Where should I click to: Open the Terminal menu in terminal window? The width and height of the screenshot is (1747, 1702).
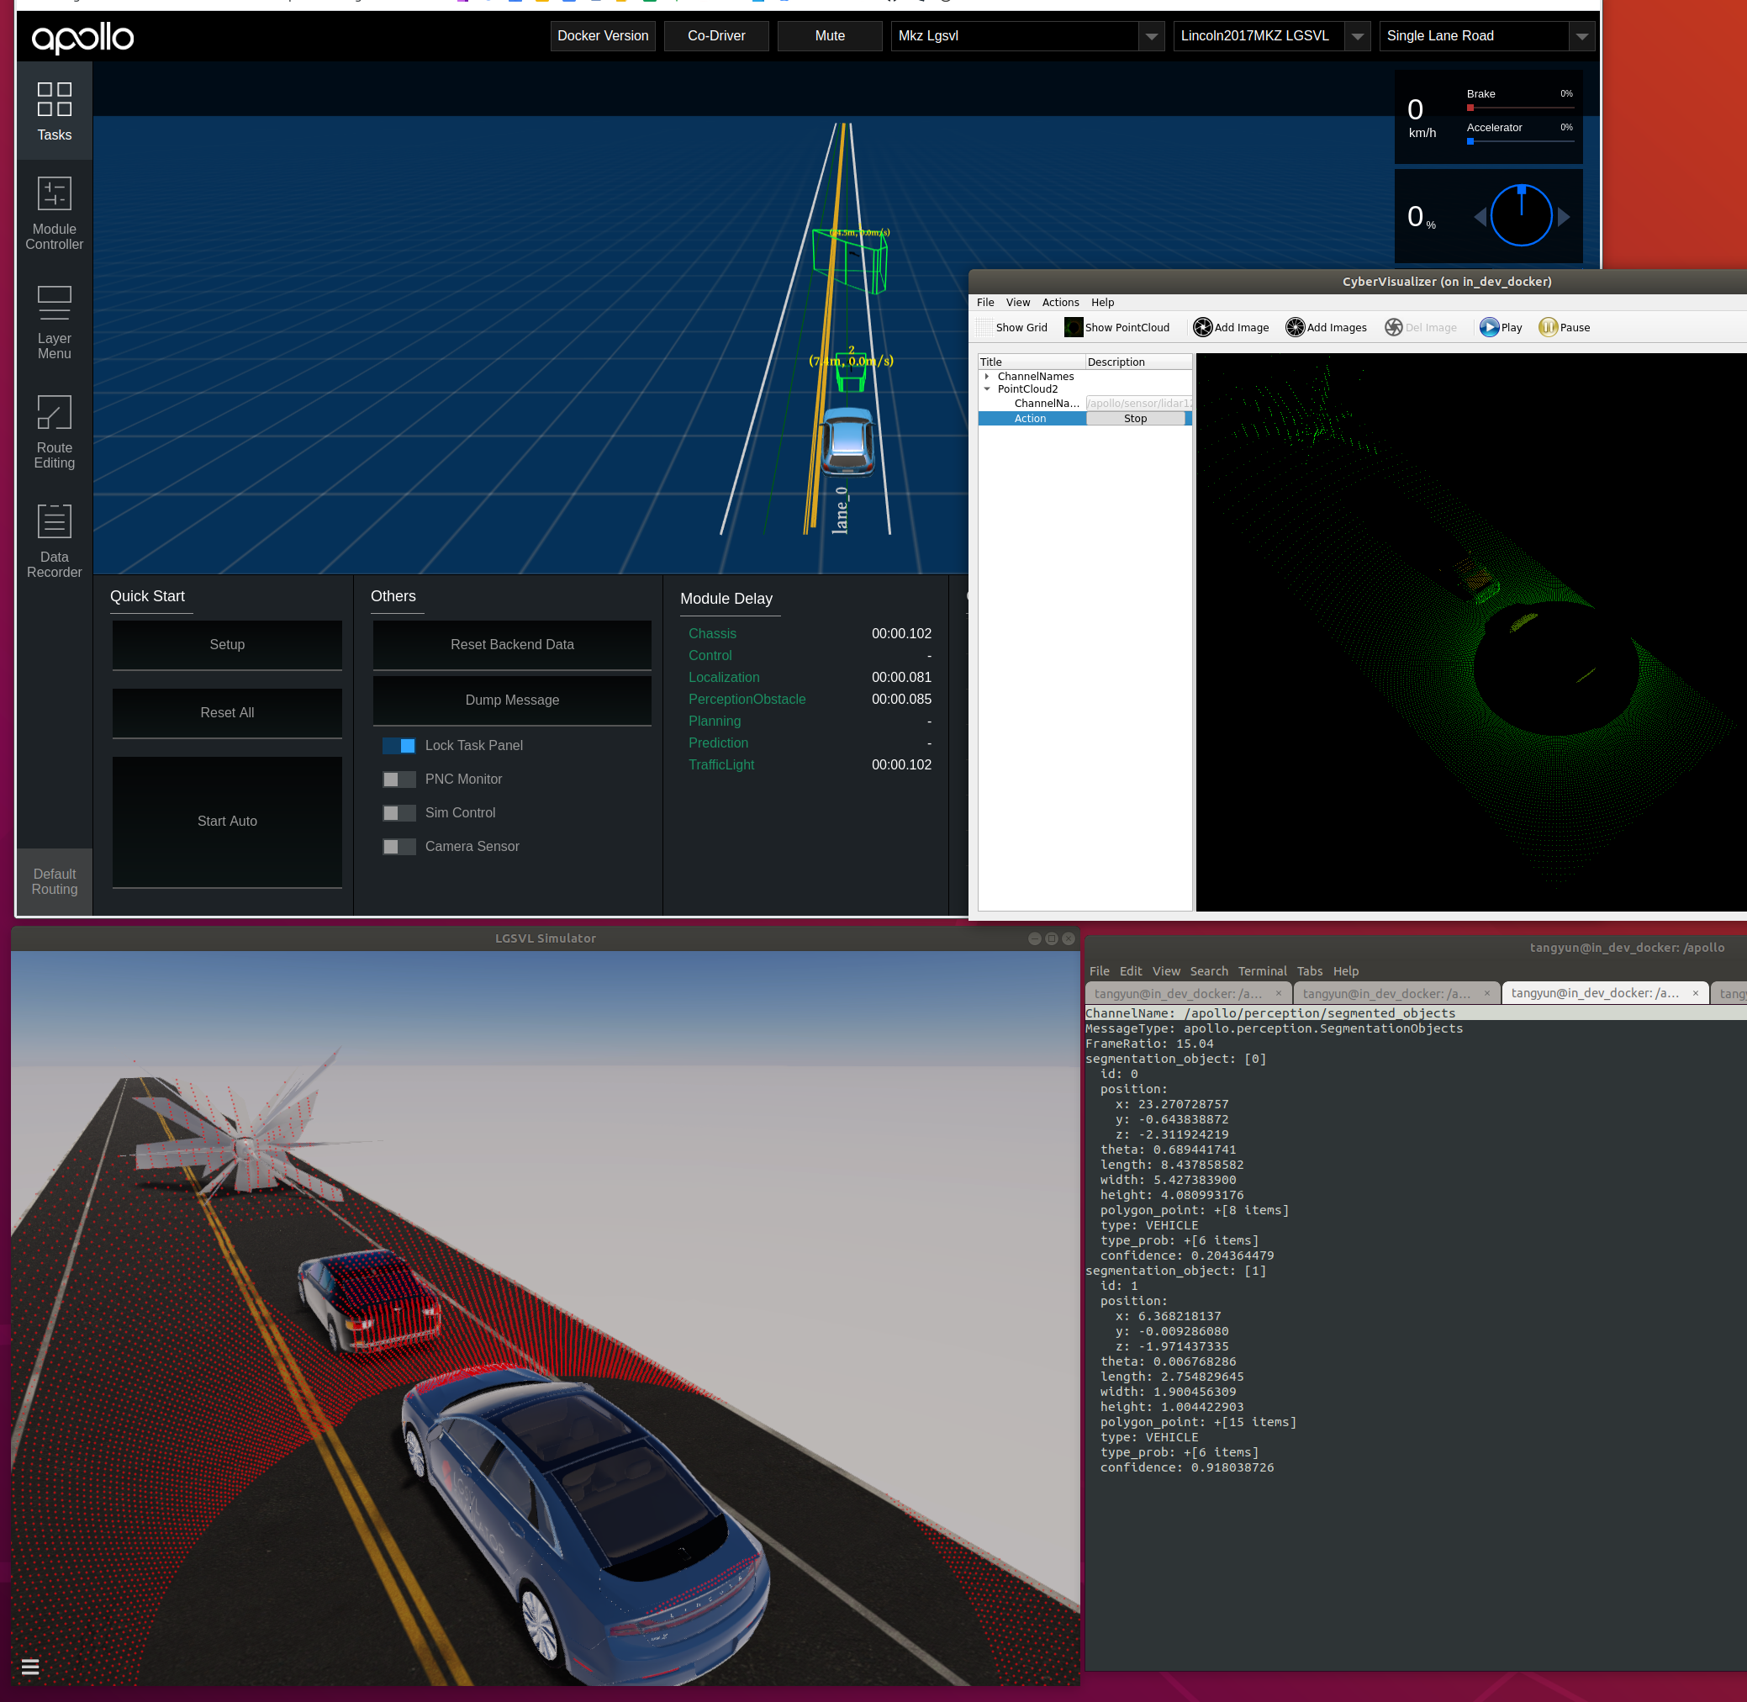click(x=1261, y=970)
